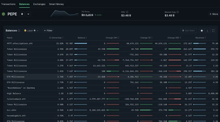Switch to the Transactions tab
This screenshot has height=122, width=220.
tap(8, 4)
